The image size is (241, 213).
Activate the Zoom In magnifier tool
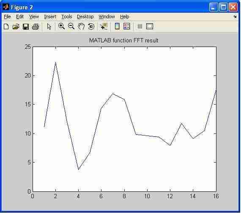coord(61,26)
